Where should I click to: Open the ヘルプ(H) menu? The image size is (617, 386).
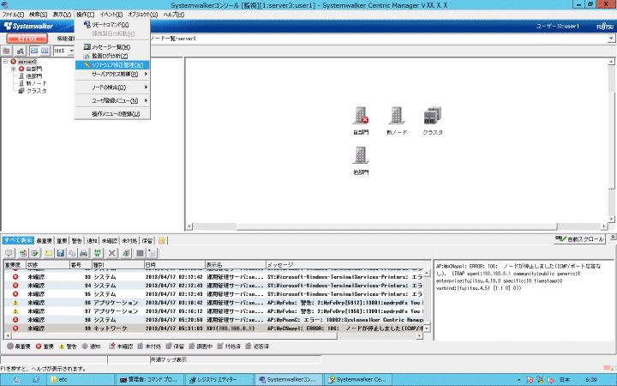173,15
